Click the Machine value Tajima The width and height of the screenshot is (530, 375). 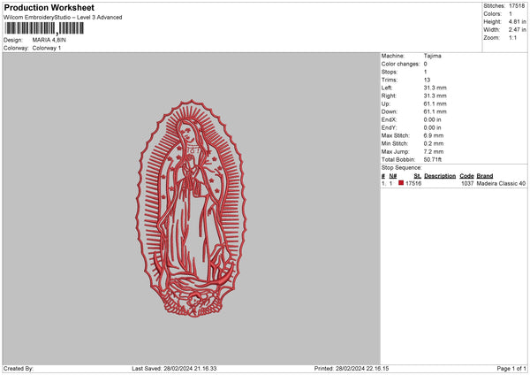[x=432, y=56]
